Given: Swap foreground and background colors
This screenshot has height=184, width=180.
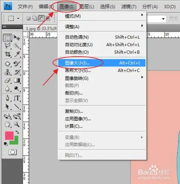Looking at the screenshot, I should tap(17, 132).
